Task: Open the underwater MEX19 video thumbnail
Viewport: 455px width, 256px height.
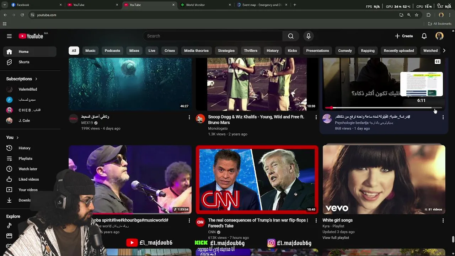Action: [x=130, y=84]
